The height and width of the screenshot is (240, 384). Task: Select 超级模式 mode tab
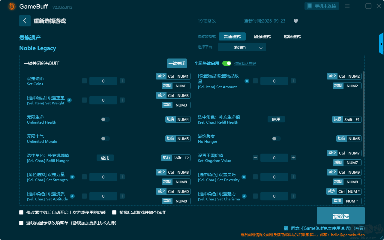click(292, 37)
